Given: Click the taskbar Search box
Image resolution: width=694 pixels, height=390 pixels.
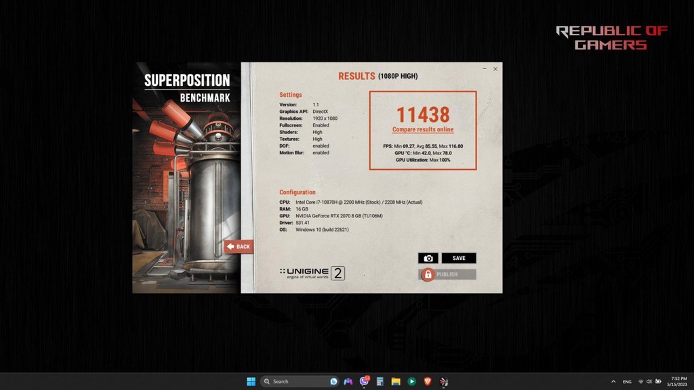Looking at the screenshot, I should coord(299,381).
